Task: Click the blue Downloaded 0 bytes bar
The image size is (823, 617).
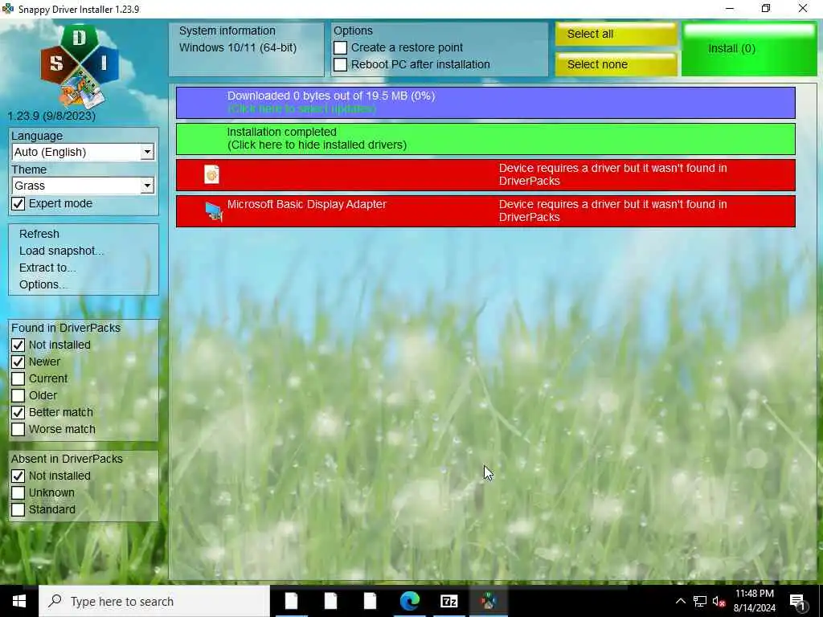Action: pyautogui.click(x=485, y=103)
